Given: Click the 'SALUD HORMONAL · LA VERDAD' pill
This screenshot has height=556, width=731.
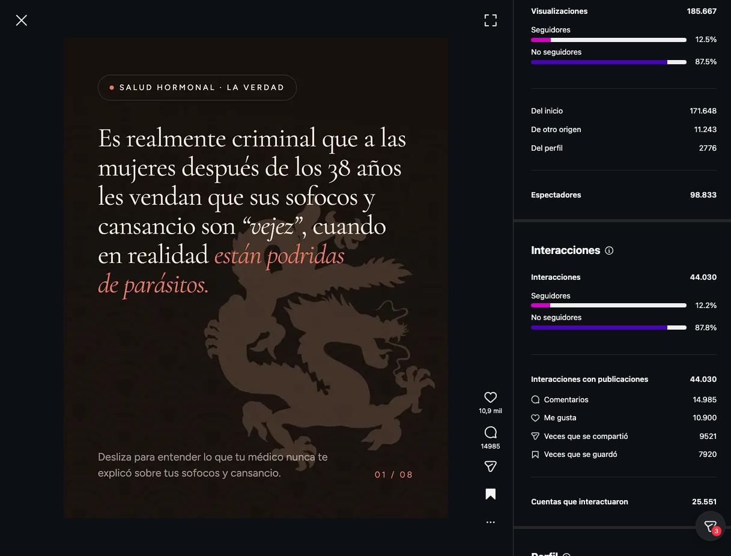Looking at the screenshot, I should [x=197, y=88].
